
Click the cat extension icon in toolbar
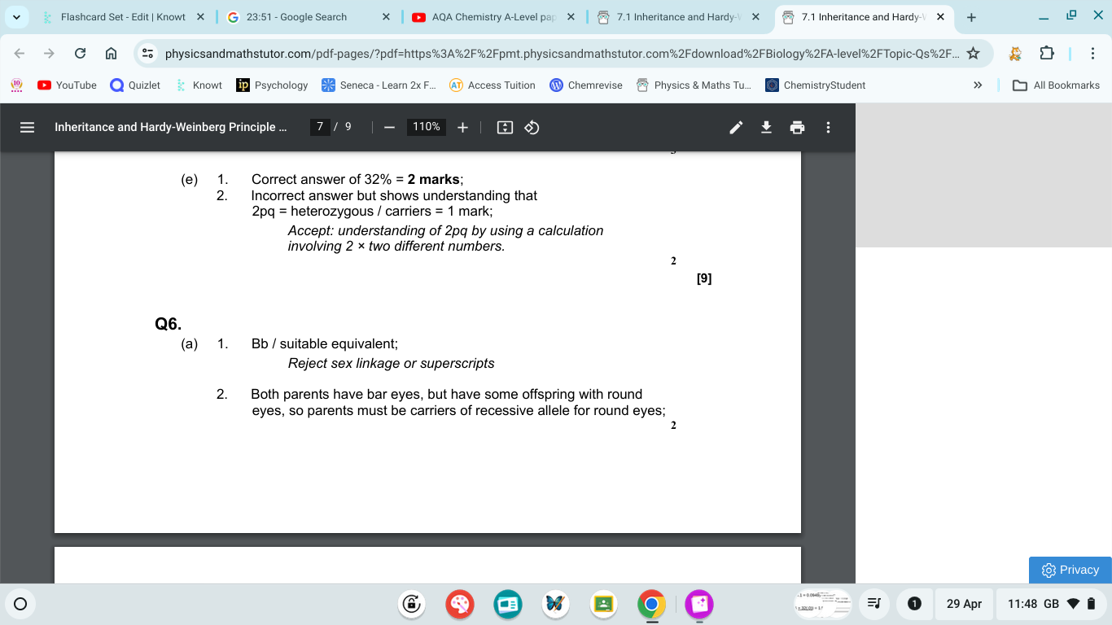pyautogui.click(x=1015, y=54)
